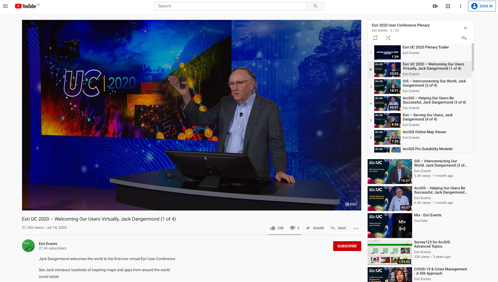Click the Esri 2020 User Conference Plenary title
498x282 pixels.
click(401, 25)
